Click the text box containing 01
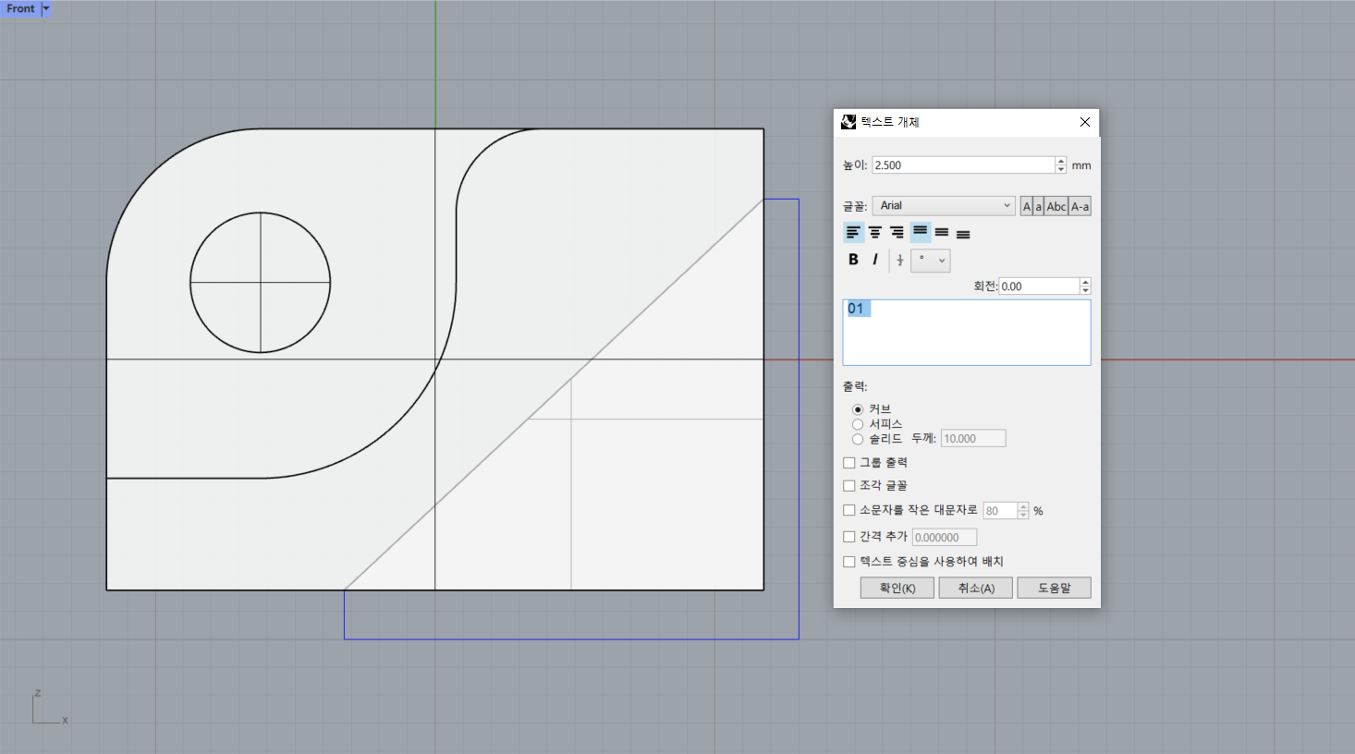The width and height of the screenshot is (1355, 754). tap(967, 332)
